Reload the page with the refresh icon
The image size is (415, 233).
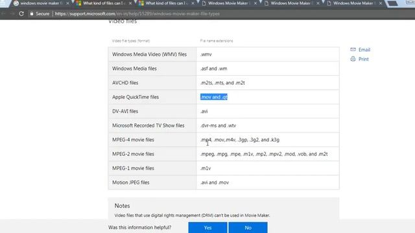pos(21,14)
